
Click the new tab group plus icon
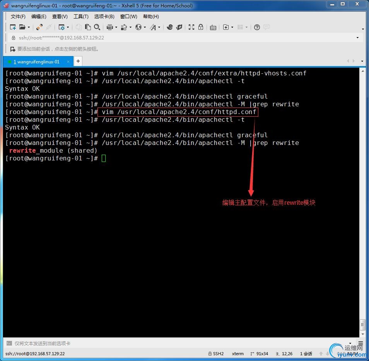pos(226,27)
